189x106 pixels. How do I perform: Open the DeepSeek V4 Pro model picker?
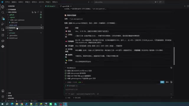point(86,94)
